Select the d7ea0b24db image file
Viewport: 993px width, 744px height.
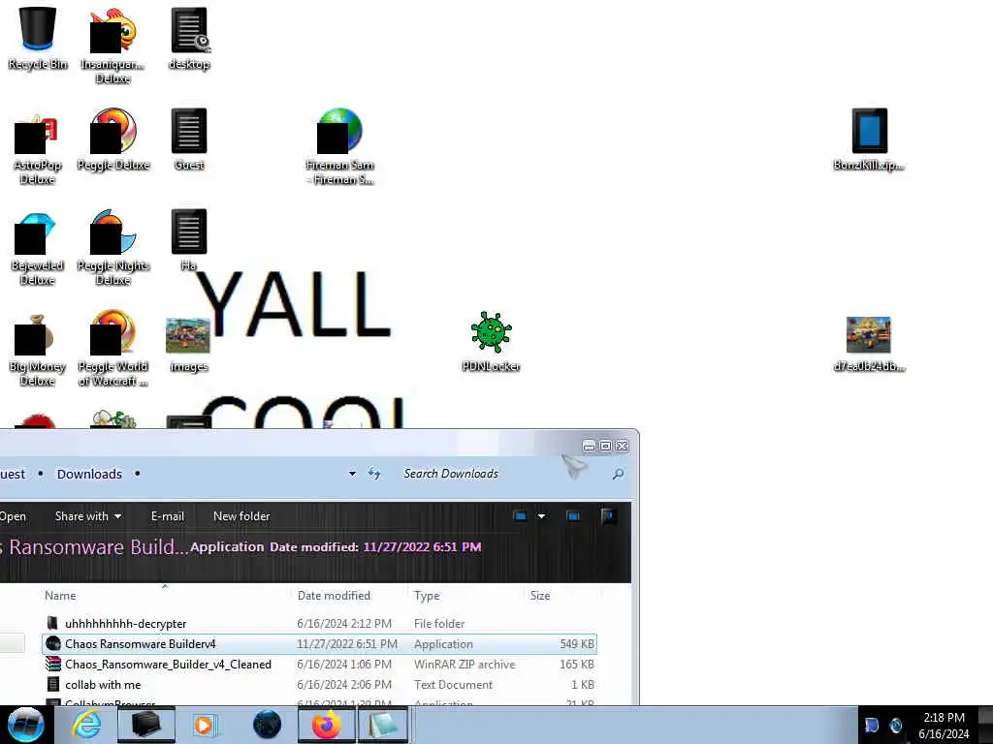[x=869, y=344]
